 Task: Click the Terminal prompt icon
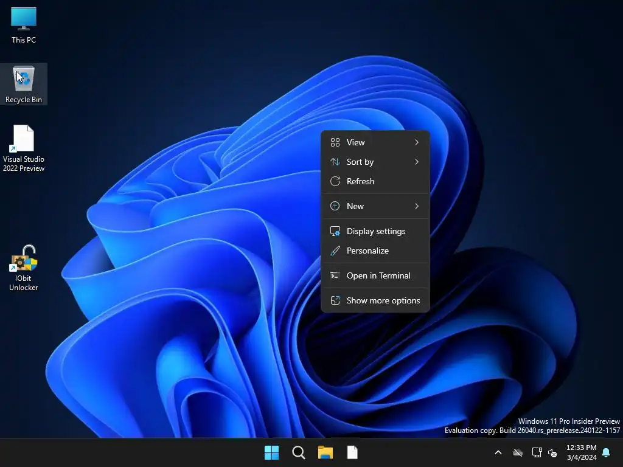(x=335, y=275)
